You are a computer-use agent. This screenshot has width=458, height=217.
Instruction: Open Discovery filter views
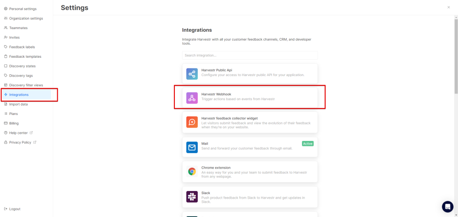26,85
